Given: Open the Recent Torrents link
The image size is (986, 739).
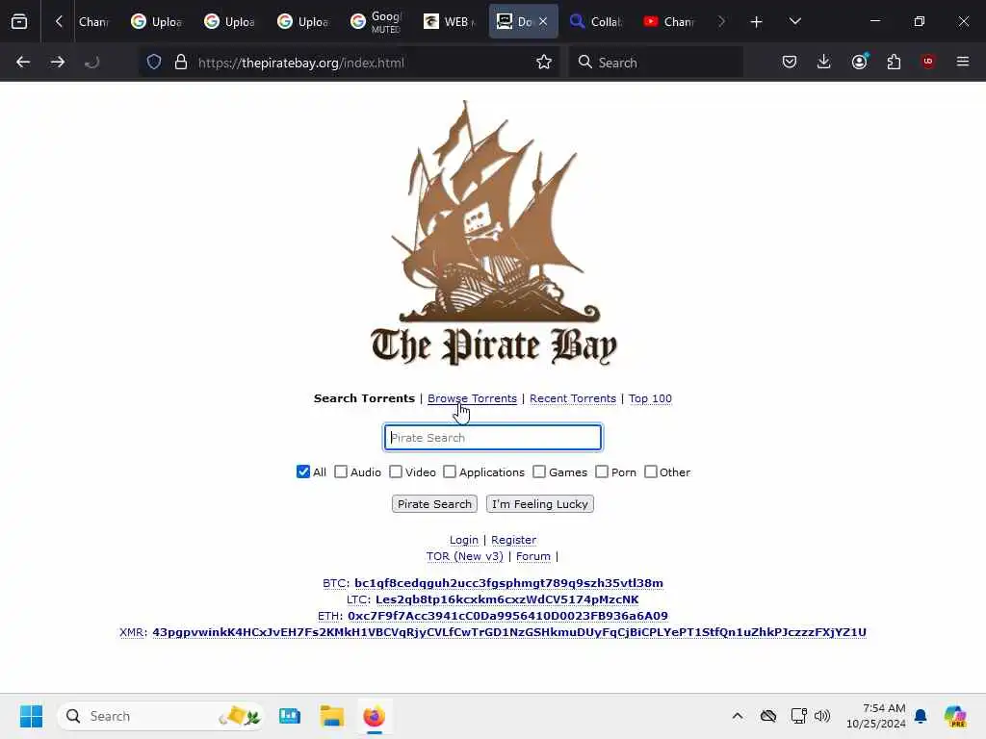Looking at the screenshot, I should coord(572,398).
